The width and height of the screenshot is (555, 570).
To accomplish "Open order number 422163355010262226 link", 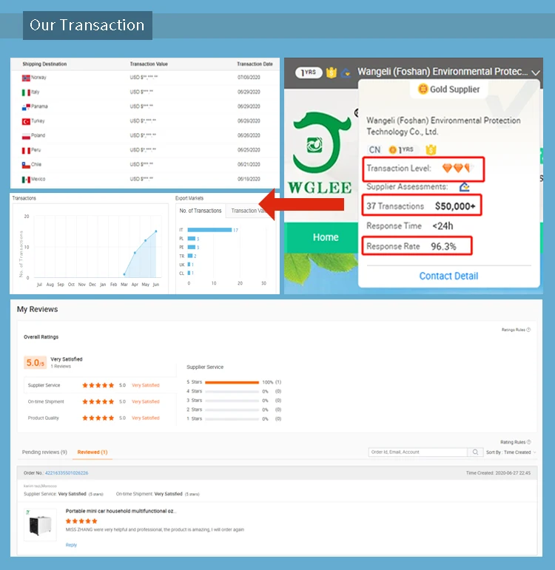I will click(x=67, y=473).
